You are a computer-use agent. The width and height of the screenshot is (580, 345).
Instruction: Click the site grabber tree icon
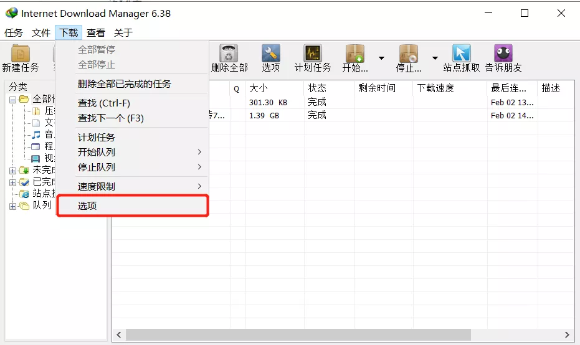(x=24, y=194)
